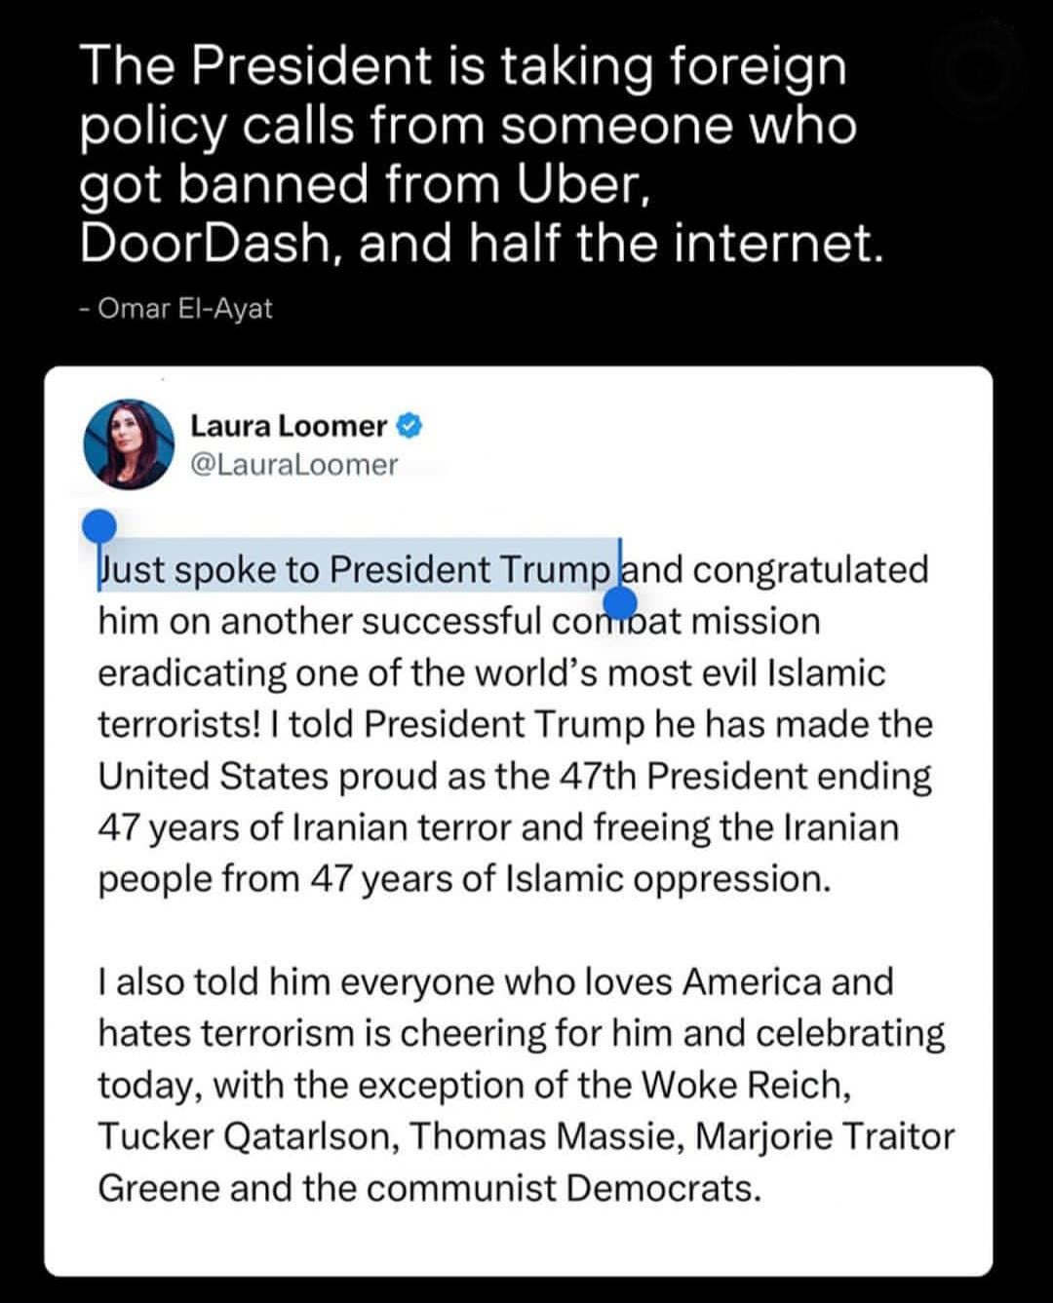Click Laura Loomer's profile picture
Screen dimensions: 1053x1303
pyautogui.click(x=128, y=443)
